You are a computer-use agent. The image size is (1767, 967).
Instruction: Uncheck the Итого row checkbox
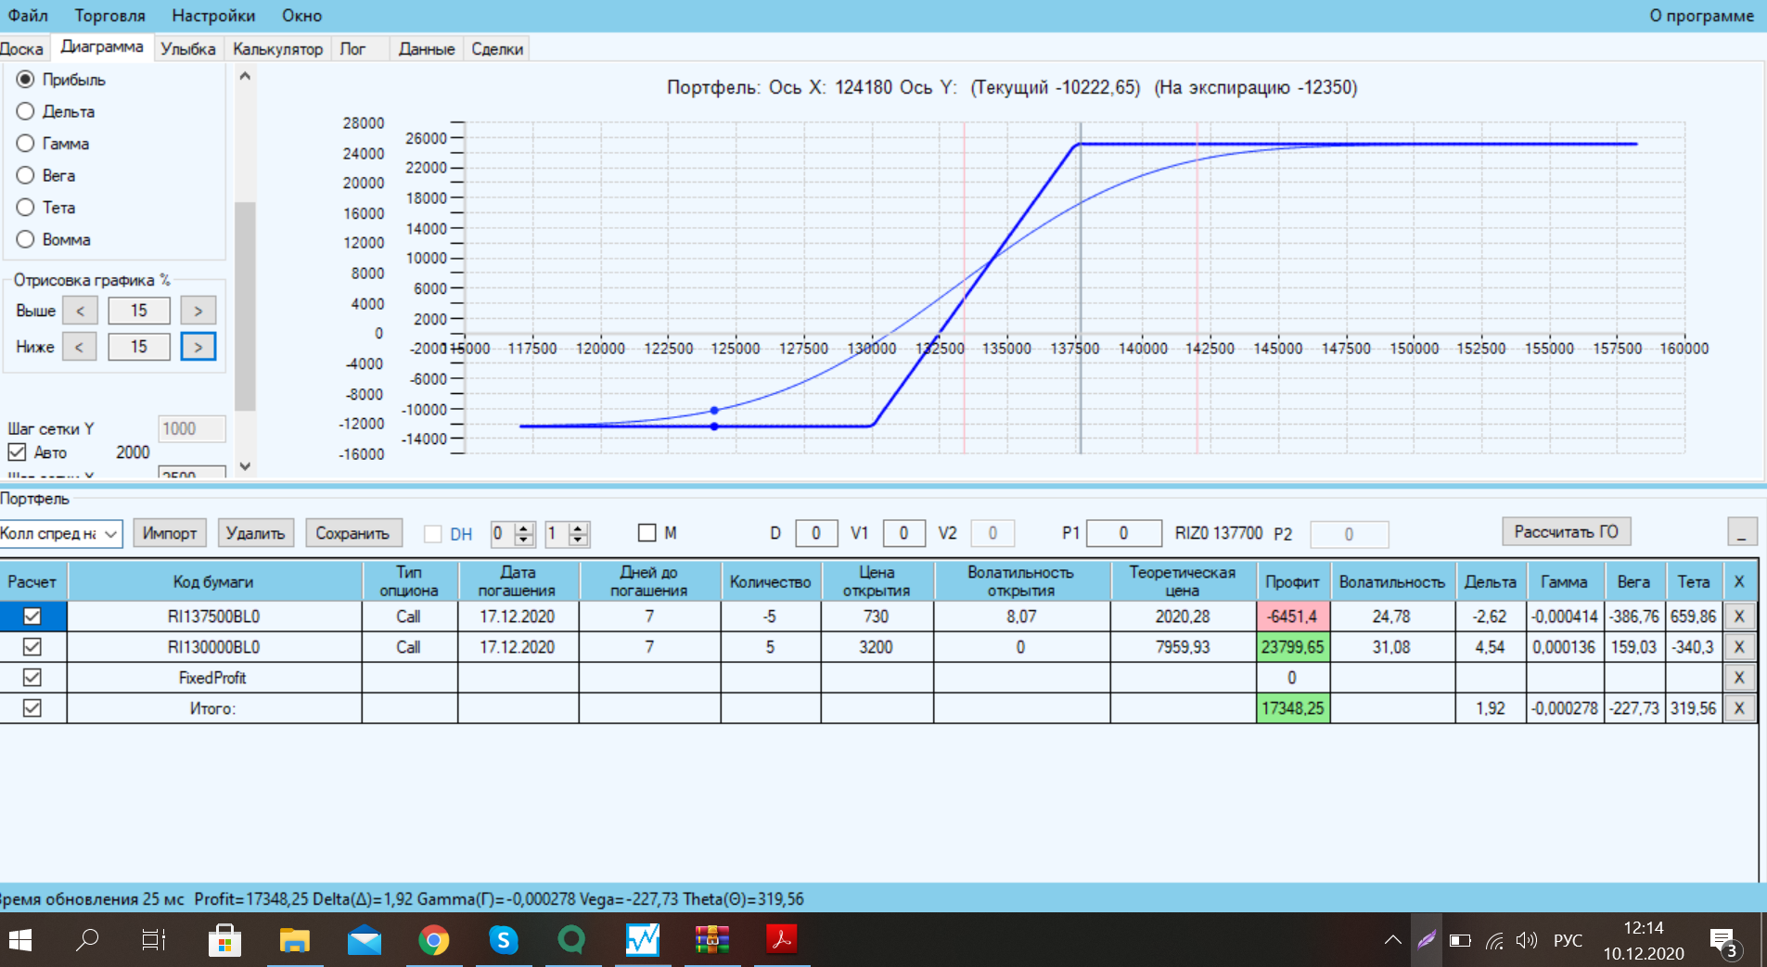coord(32,708)
